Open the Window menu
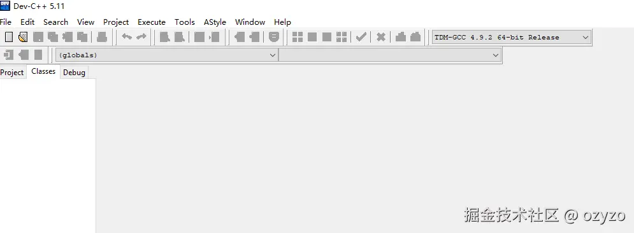 (x=250, y=22)
